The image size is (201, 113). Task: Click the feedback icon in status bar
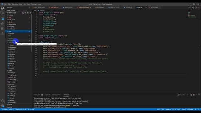[196, 110]
